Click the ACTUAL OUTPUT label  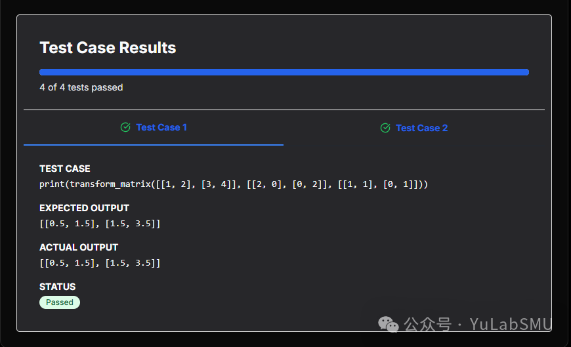coord(79,247)
